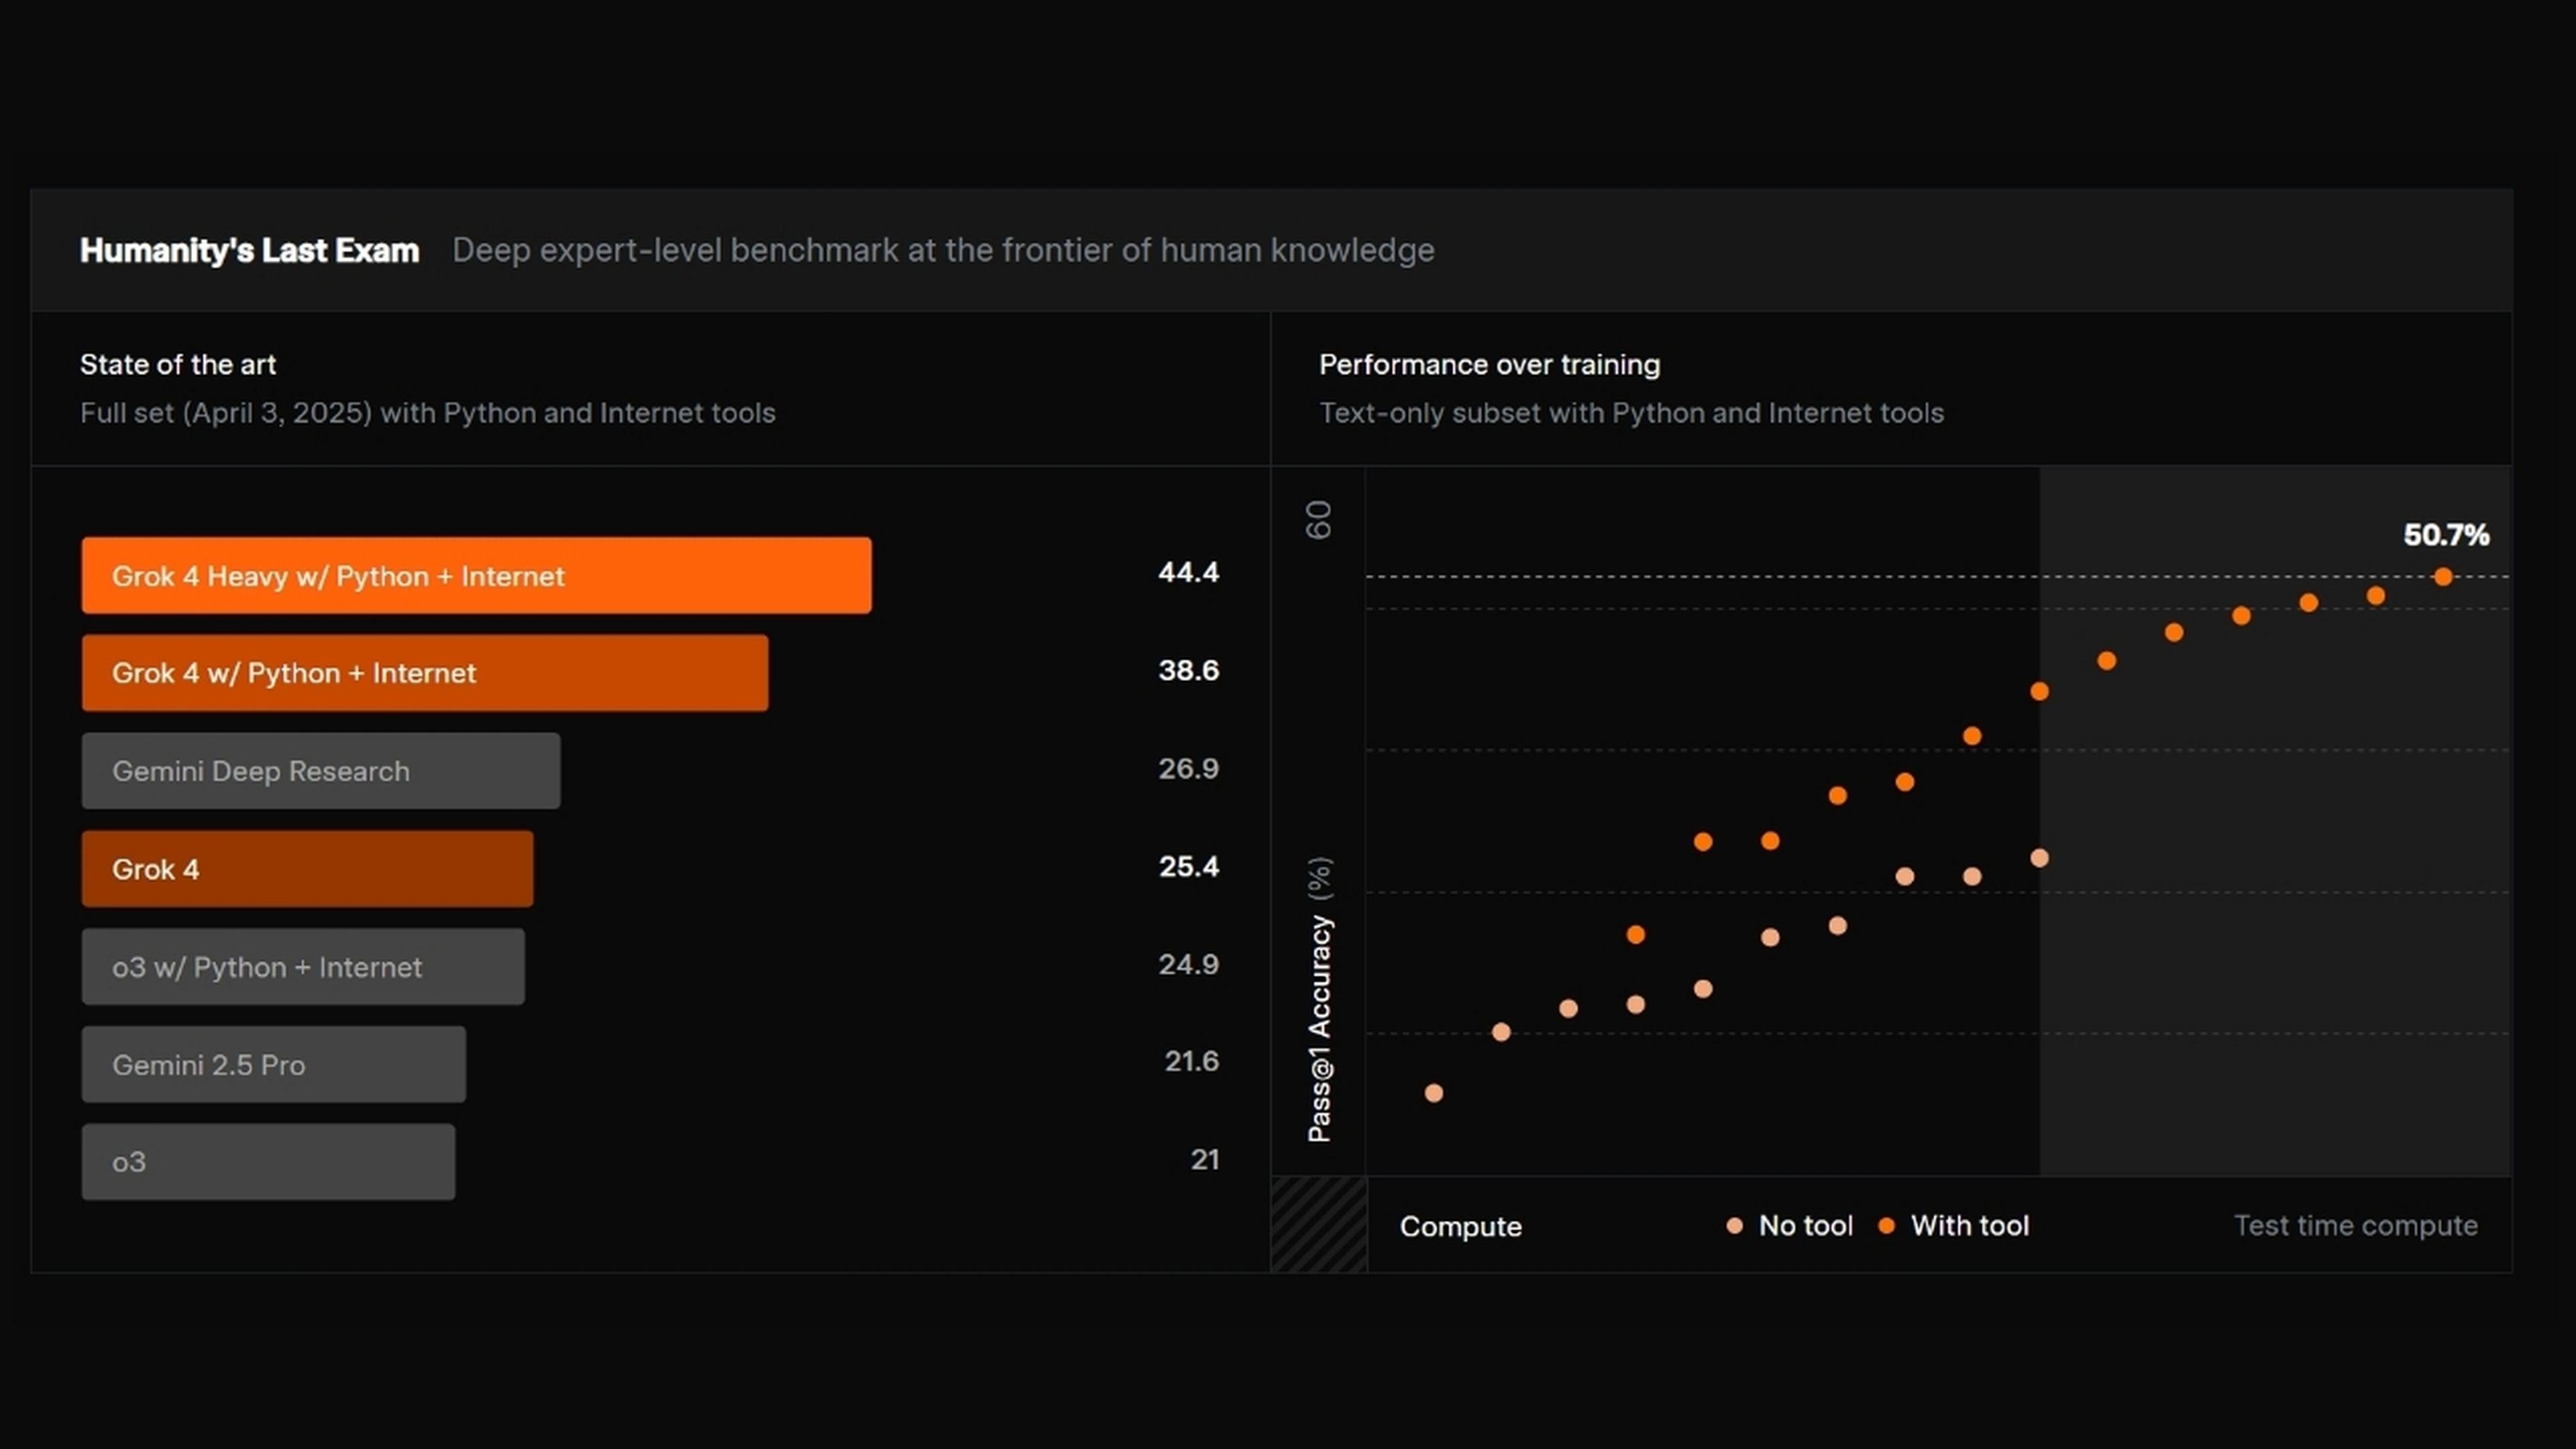The height and width of the screenshot is (1449, 2576).
Task: Click the lowest No tool data point
Action: pyautogui.click(x=1434, y=1093)
